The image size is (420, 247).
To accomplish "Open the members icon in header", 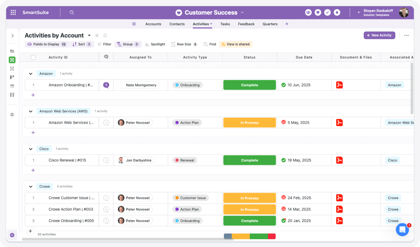I will [x=308, y=12].
